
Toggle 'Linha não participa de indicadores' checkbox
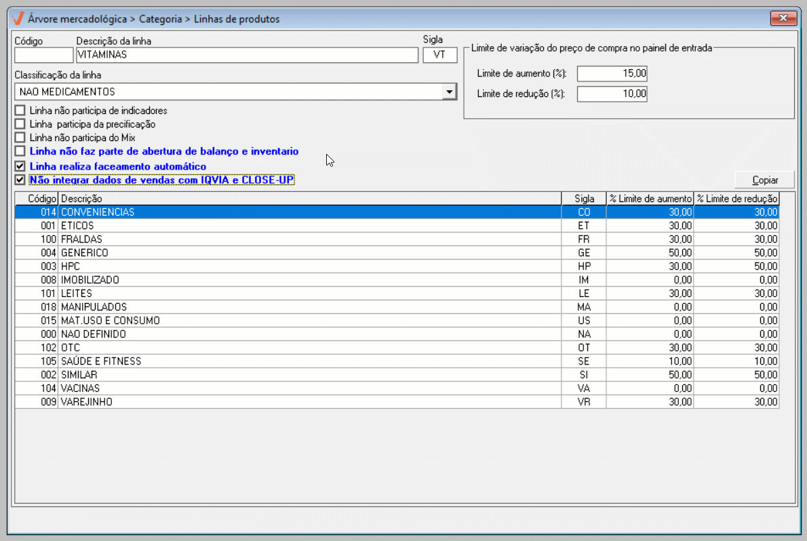20,111
